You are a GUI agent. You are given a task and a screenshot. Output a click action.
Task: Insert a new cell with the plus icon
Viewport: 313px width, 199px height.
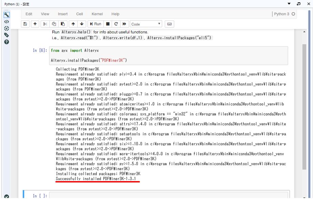click(35, 24)
